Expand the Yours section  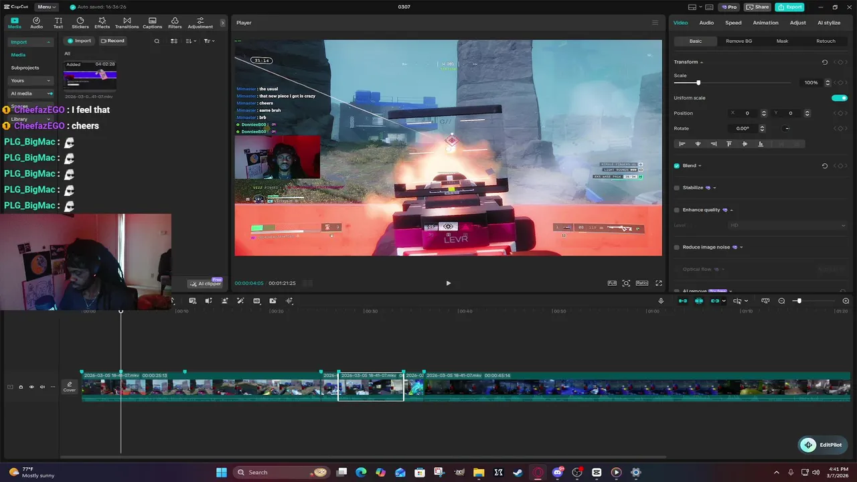(x=31, y=80)
